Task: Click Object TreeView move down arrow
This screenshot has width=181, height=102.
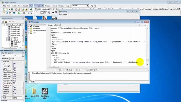Action: click(13, 22)
